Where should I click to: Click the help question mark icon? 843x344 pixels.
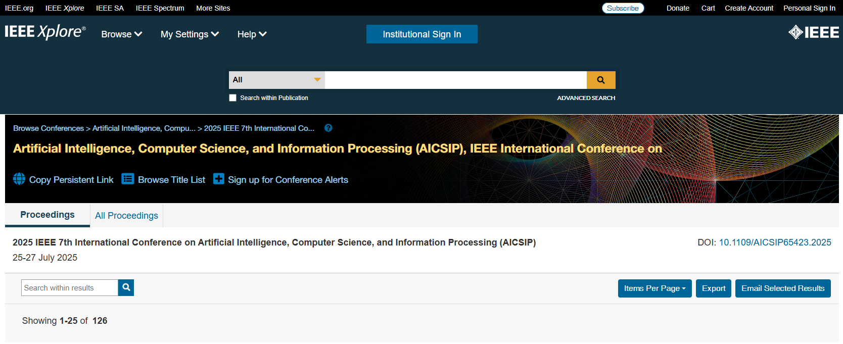[x=328, y=128]
